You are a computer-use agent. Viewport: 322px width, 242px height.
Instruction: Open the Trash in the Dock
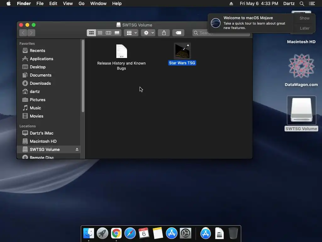(x=233, y=233)
